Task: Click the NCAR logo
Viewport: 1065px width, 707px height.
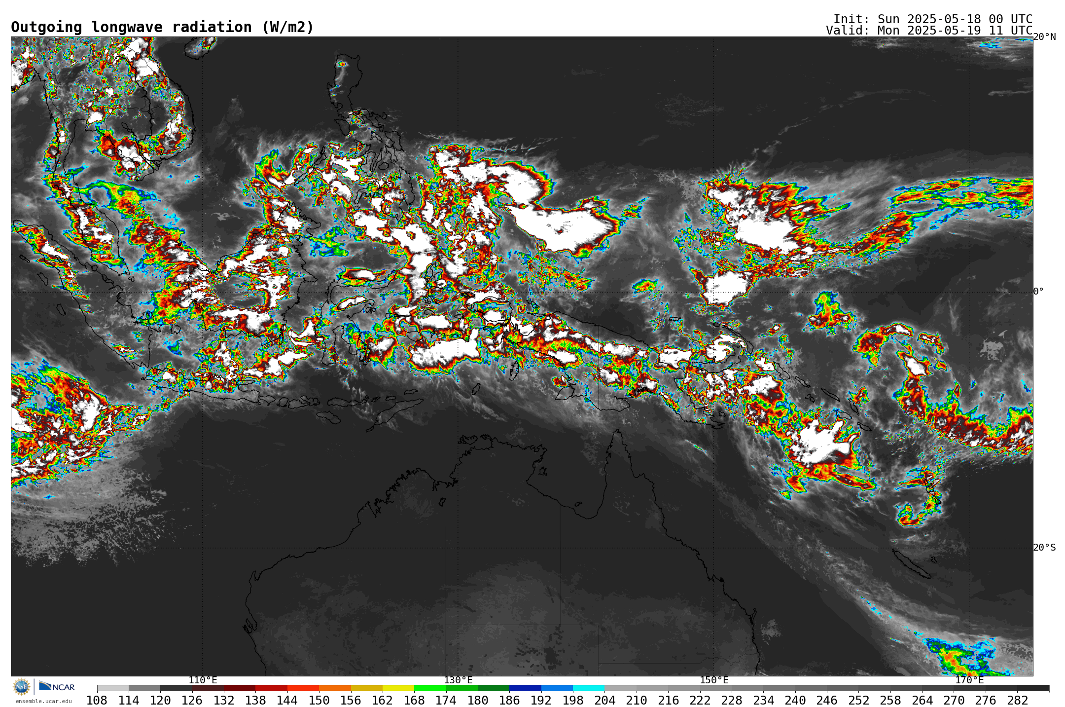Action: click(x=57, y=686)
